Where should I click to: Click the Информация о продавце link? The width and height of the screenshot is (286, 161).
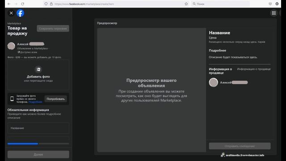[254, 69]
